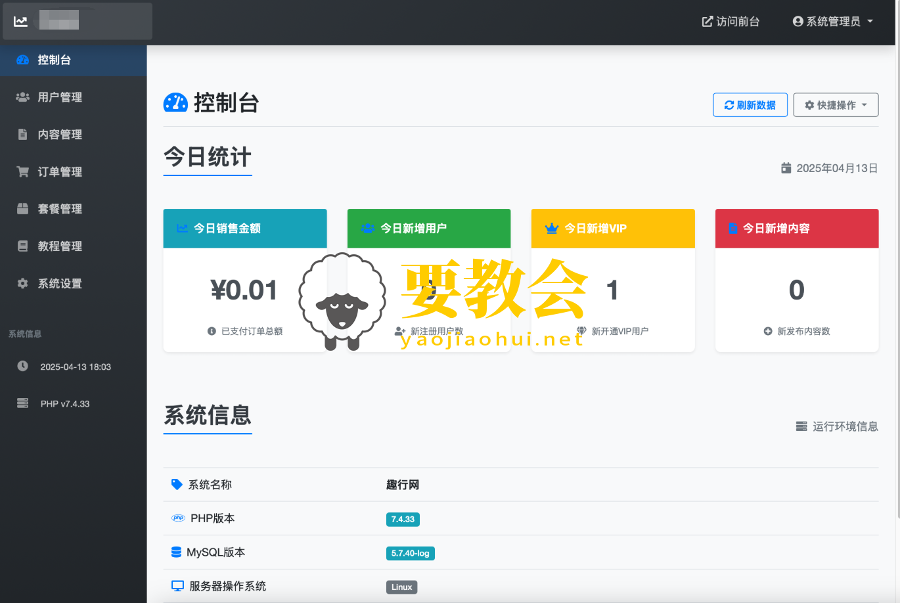Viewport: 900px width, 603px height.
Task: Click the 5.7.40-log MySQL version badge
Action: (x=411, y=554)
